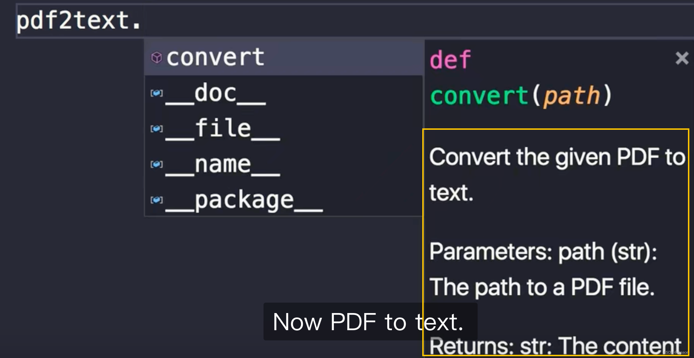Close the convert documentation popup
The width and height of the screenshot is (694, 358).
pyautogui.click(x=682, y=58)
